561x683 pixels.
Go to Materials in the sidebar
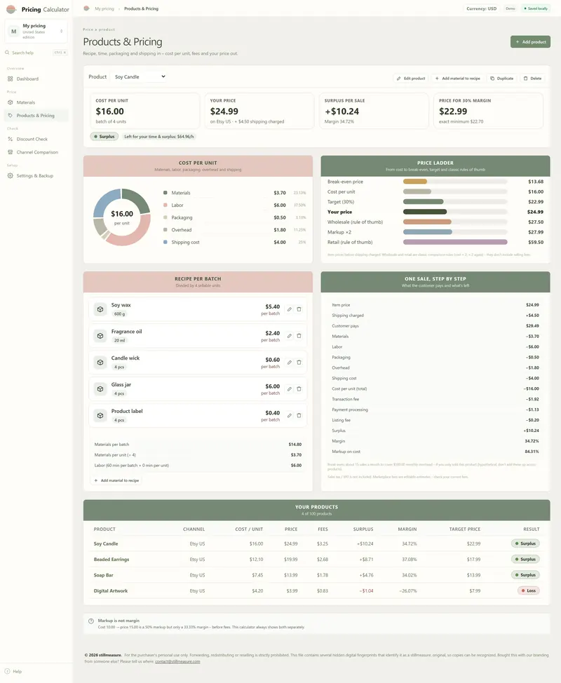[x=36, y=102]
